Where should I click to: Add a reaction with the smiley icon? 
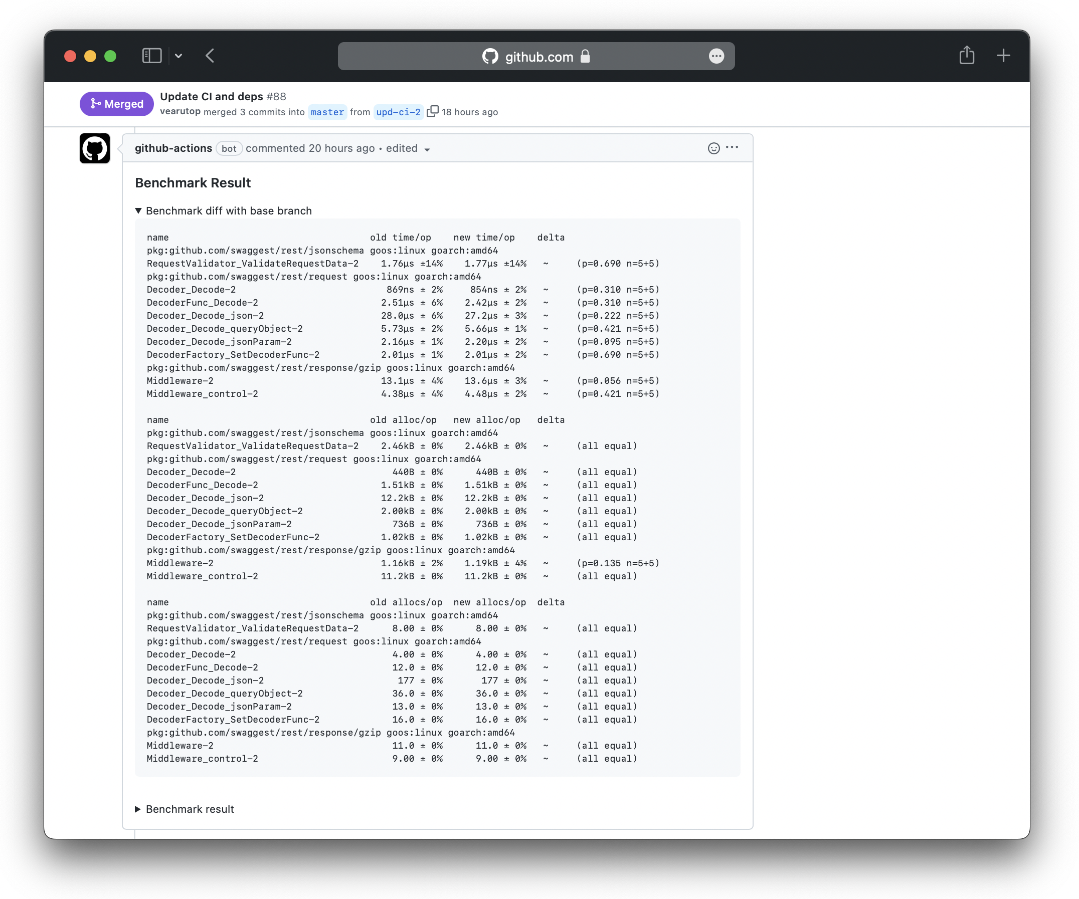[713, 148]
